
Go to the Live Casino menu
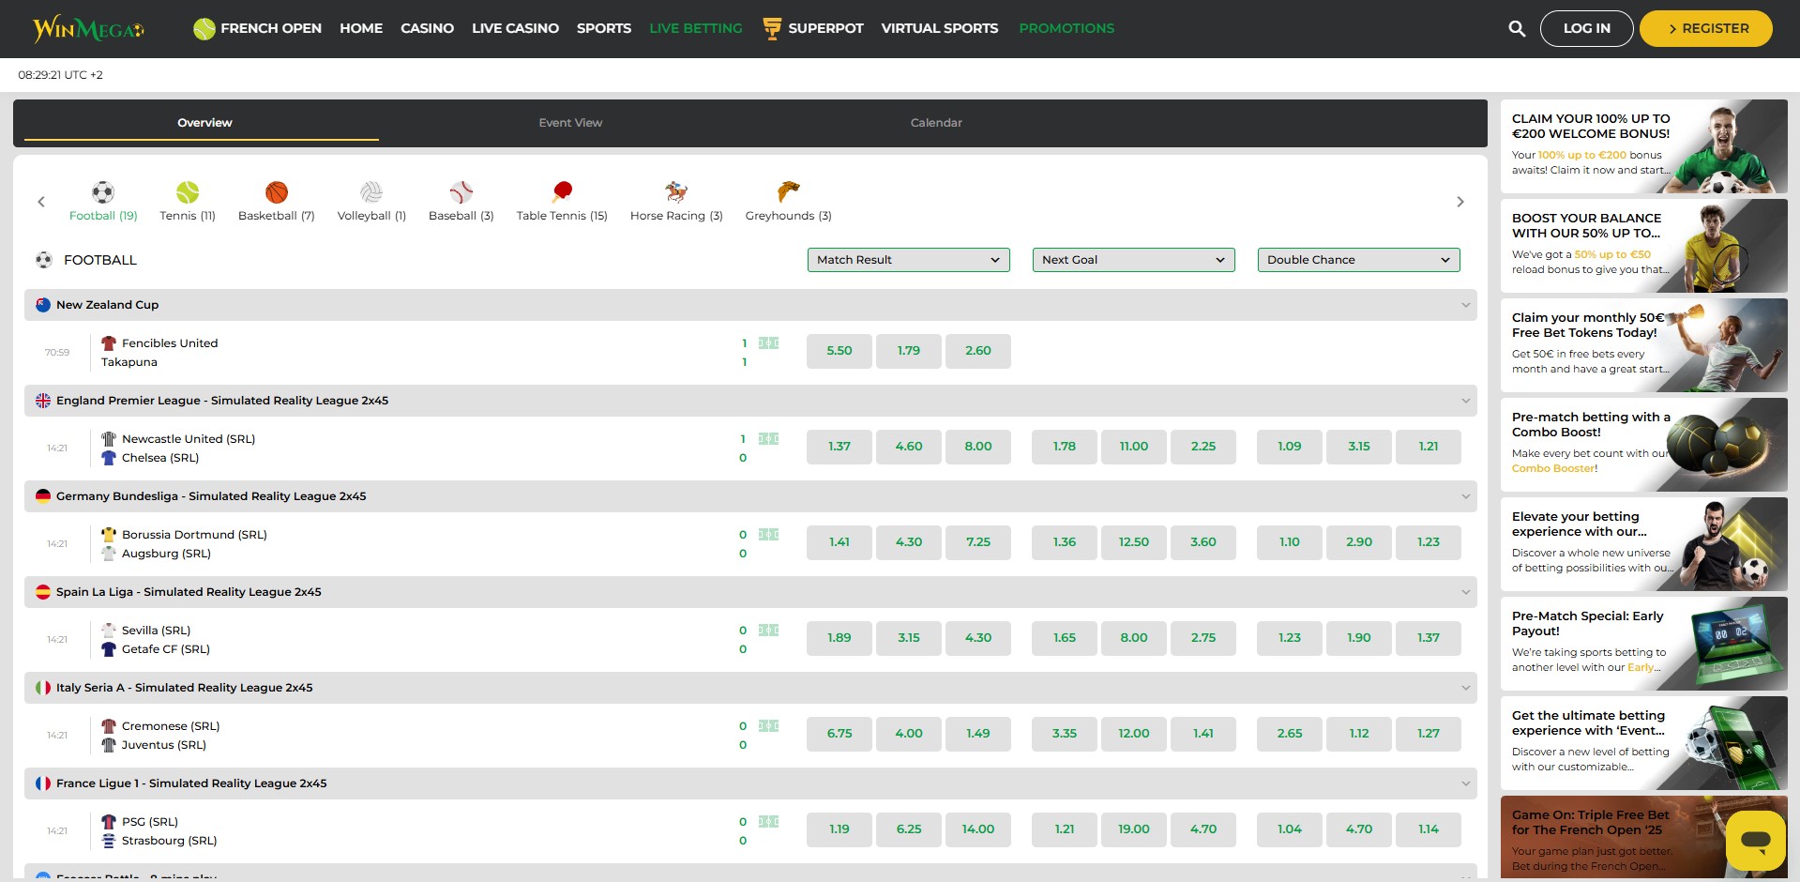515,28
